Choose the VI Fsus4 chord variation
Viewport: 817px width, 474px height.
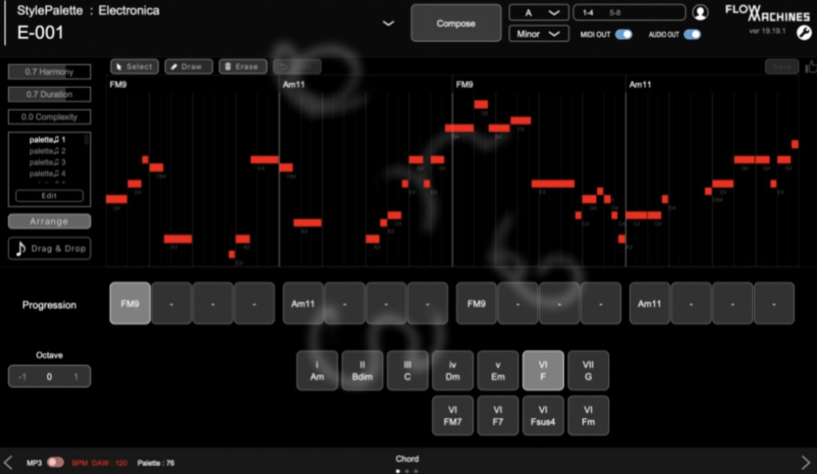(543, 416)
